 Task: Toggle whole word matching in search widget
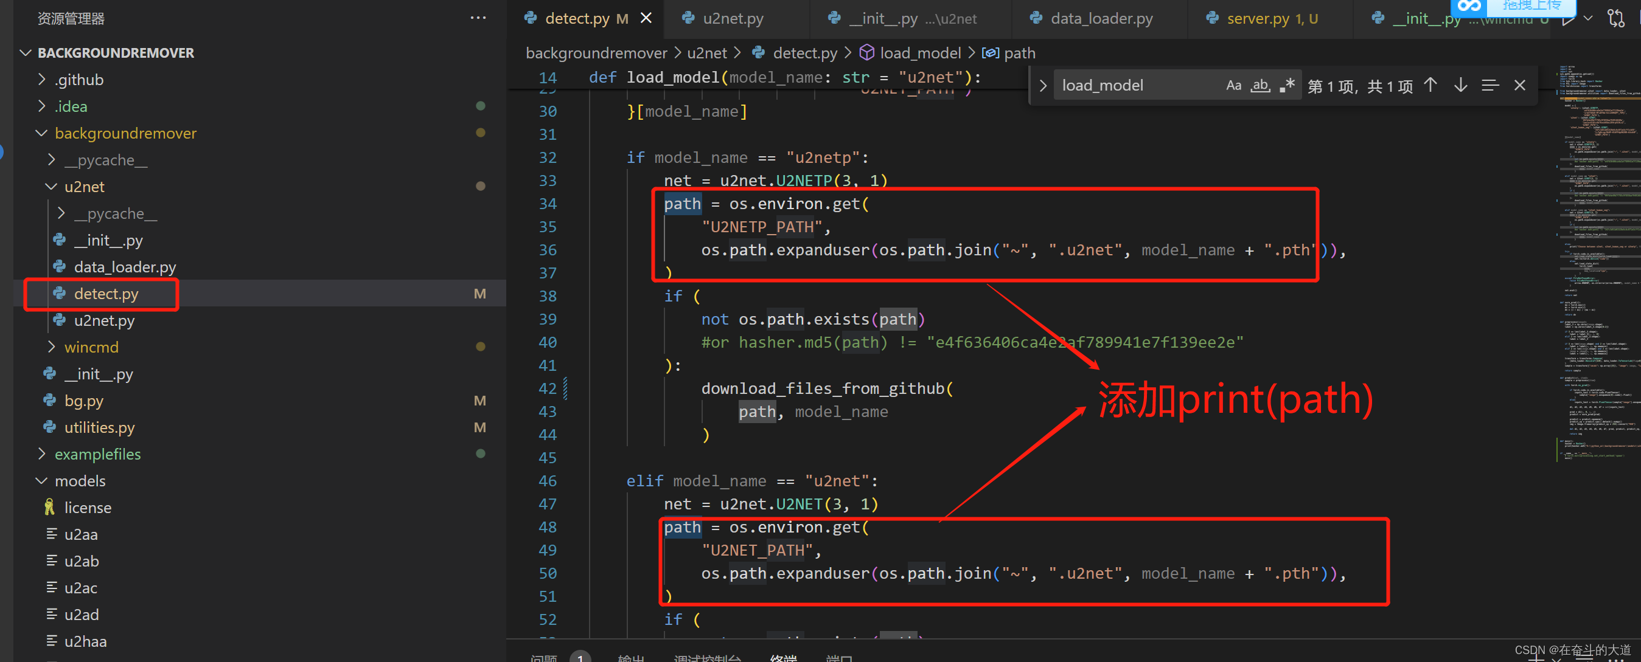(1260, 84)
